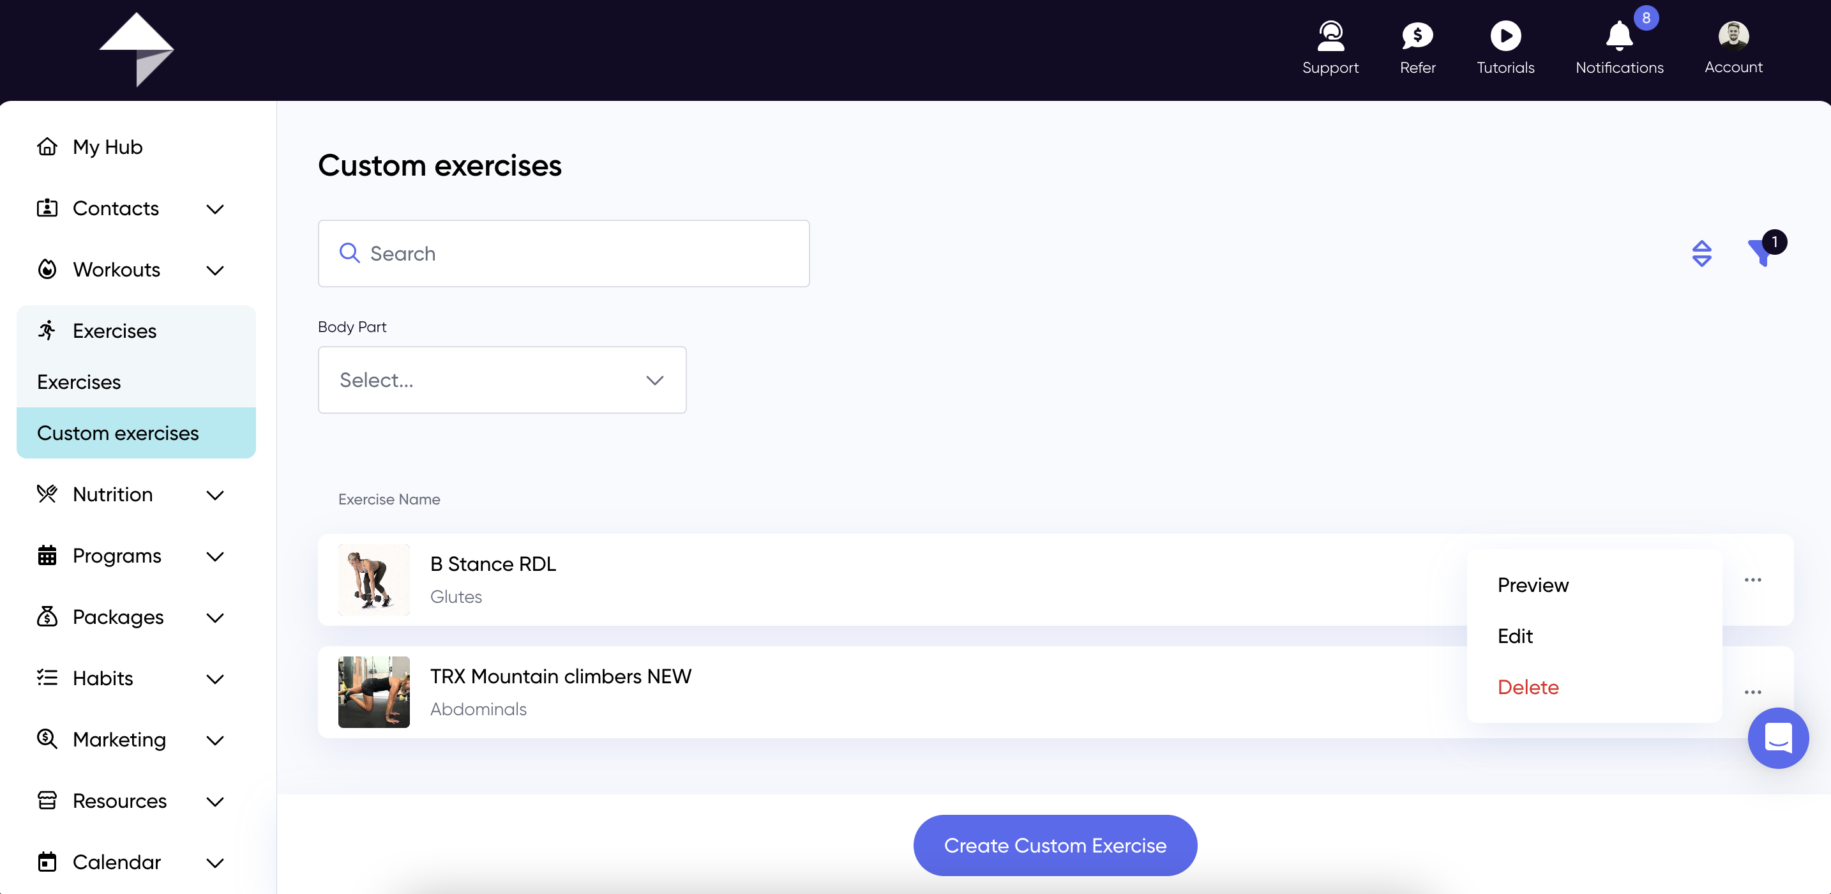Screen dimensions: 1831x894
Task: Click the exercise Search input field
Action: tap(564, 253)
